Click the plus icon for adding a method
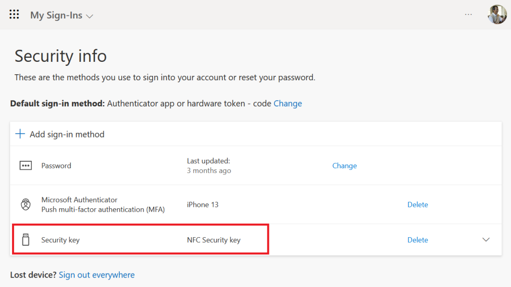Viewport: 511px width, 287px height. pos(20,134)
